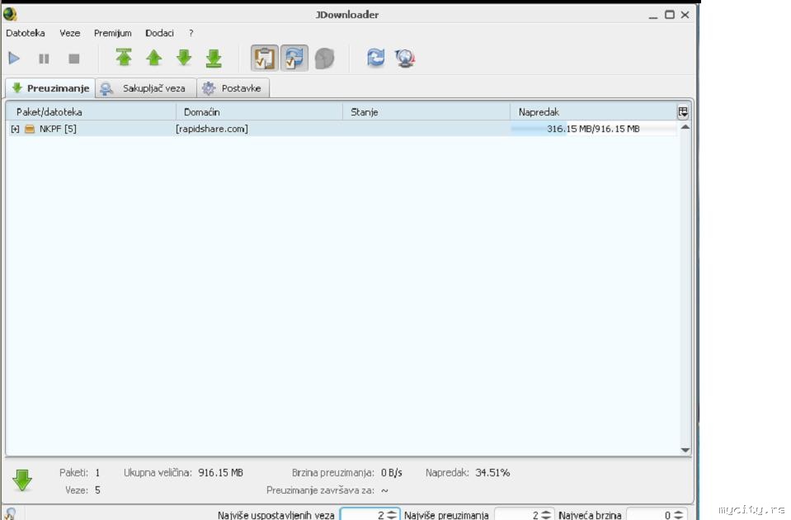
Task: Open the Veze menu
Action: 69,33
